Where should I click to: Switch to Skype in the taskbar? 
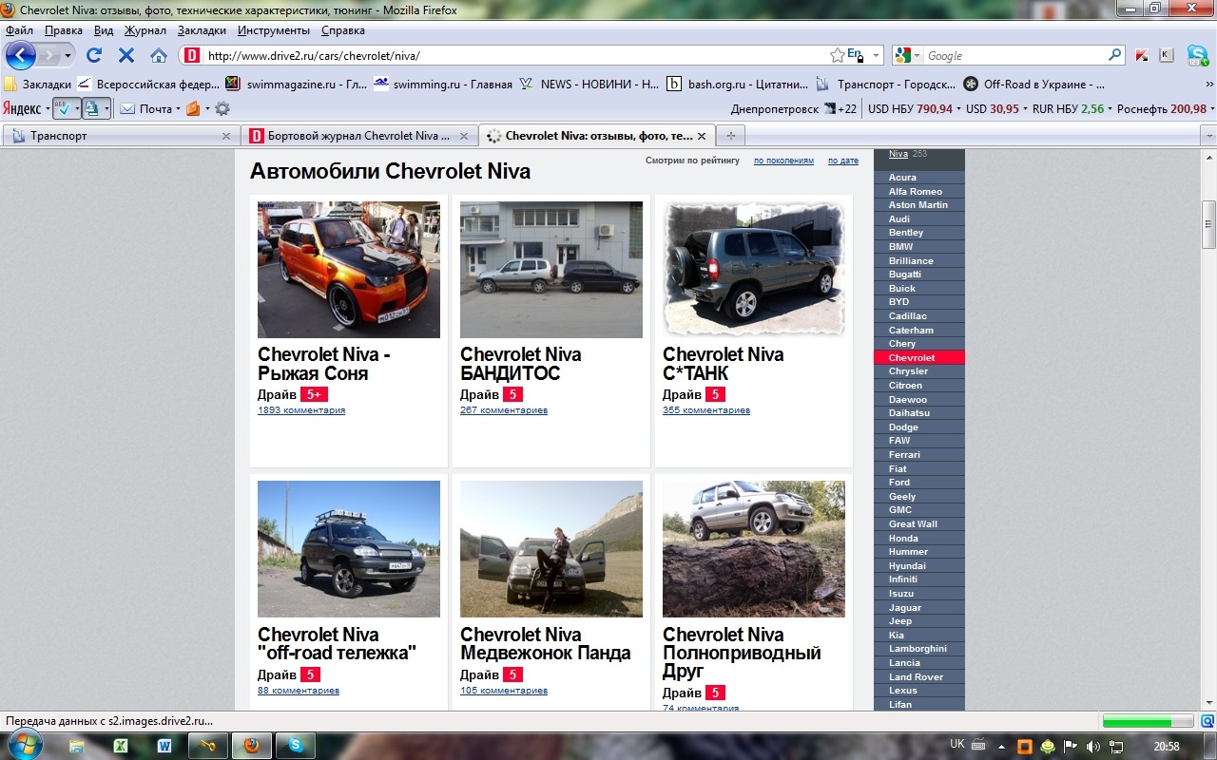[x=295, y=746]
